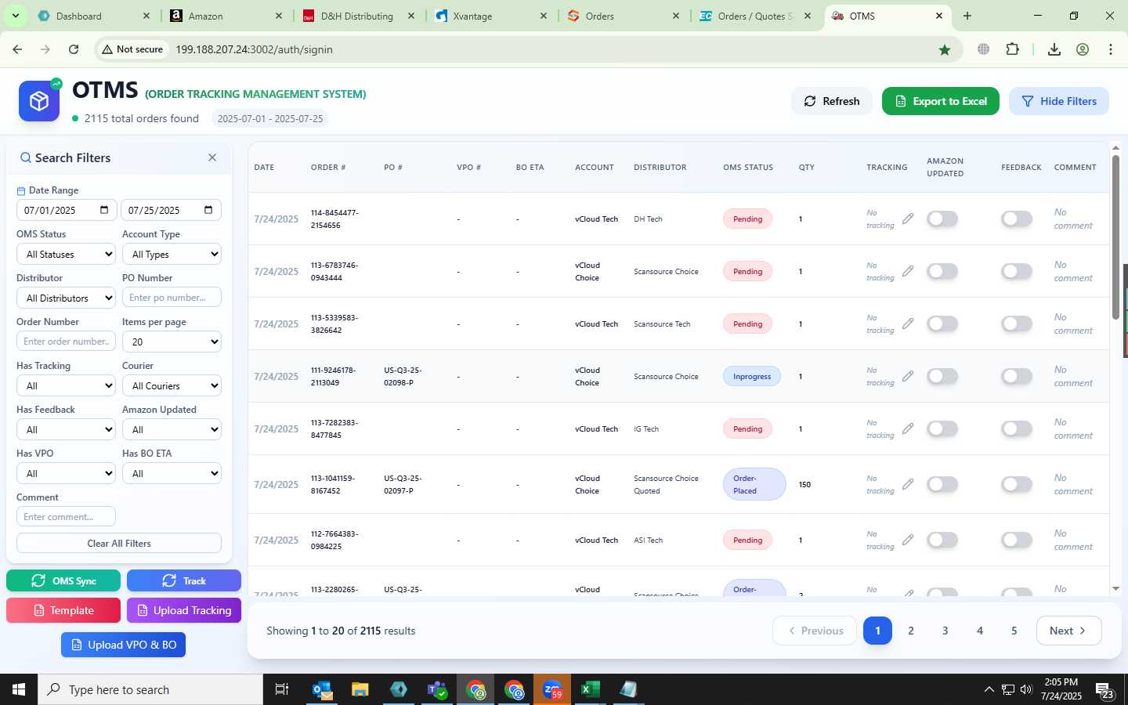1128x705 pixels.
Task: Open Outlook from the taskbar
Action: pos(322,689)
